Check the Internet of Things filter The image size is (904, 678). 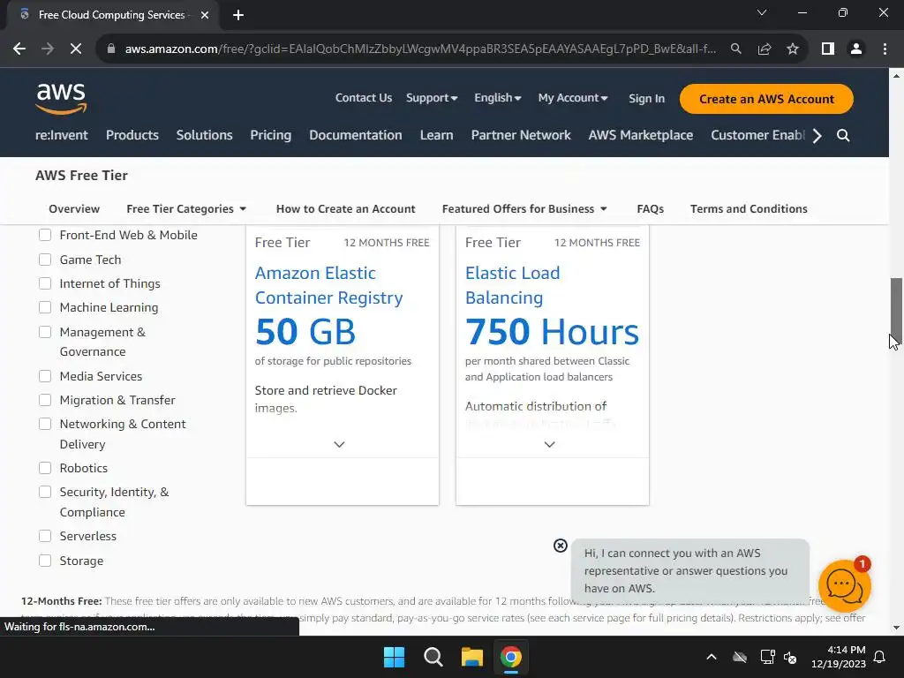[x=45, y=283]
